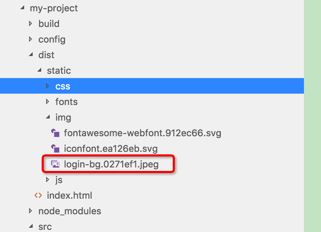Viewport: 321px width, 232px height.
Task: Open the login-bg.0271ef1.jpeg file
Action: (x=111, y=164)
